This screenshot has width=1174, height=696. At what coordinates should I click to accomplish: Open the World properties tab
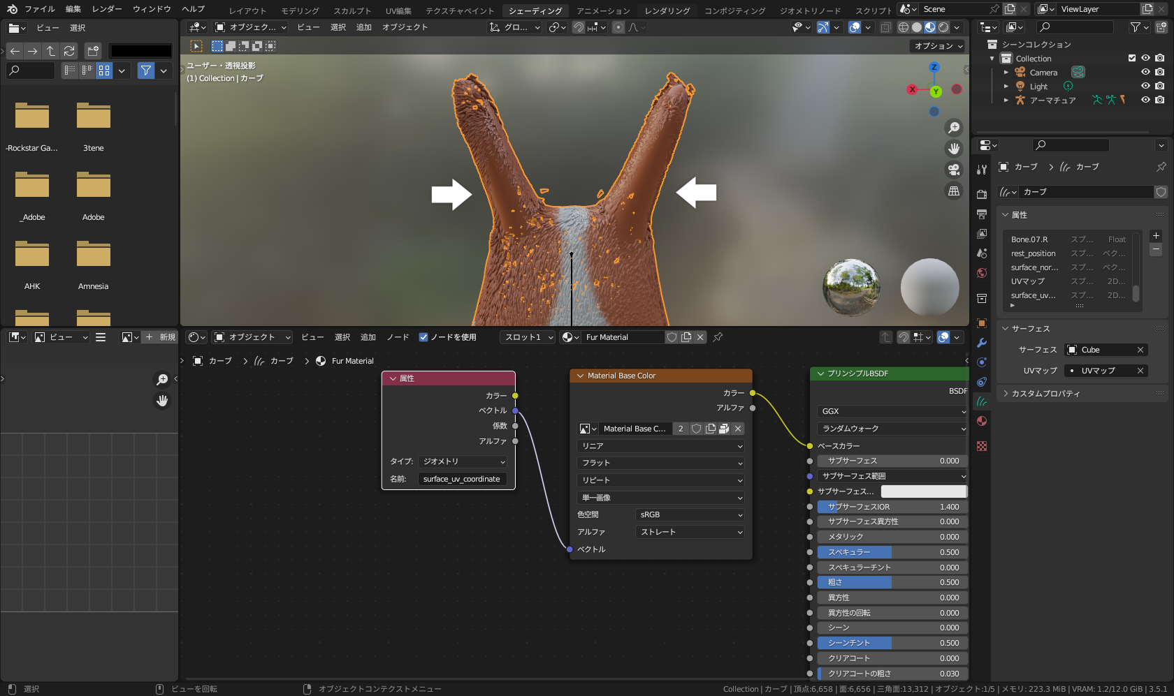pos(982,273)
